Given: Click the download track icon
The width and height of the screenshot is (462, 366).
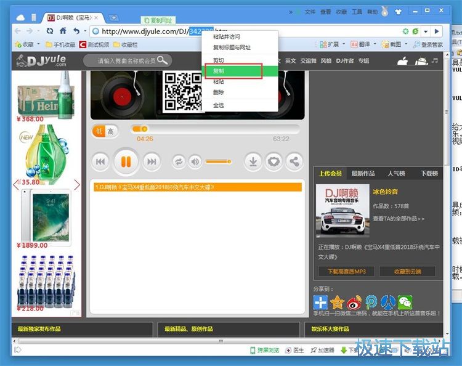Looking at the screenshot, I should 253,161.
